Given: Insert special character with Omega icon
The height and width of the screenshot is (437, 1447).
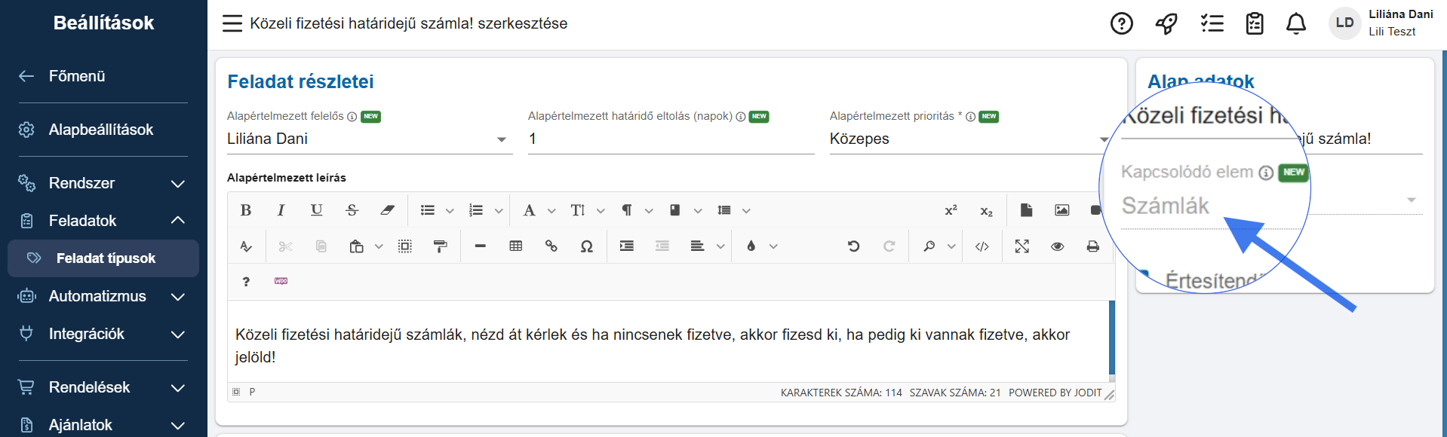Looking at the screenshot, I should click(x=586, y=246).
